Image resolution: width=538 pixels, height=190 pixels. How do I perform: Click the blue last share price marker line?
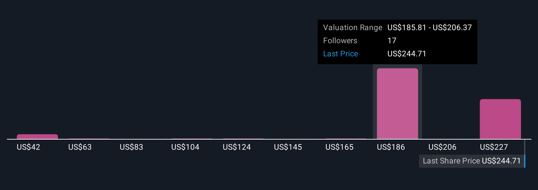[525, 154]
